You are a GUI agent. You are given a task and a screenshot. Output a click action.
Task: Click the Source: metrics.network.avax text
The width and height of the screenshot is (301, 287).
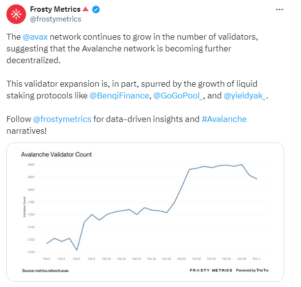point(46,270)
